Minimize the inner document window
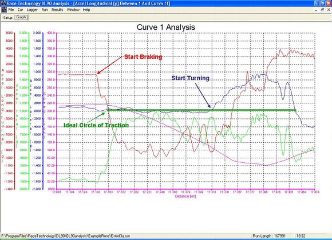This screenshot has height=240, width=332. coord(316,10)
